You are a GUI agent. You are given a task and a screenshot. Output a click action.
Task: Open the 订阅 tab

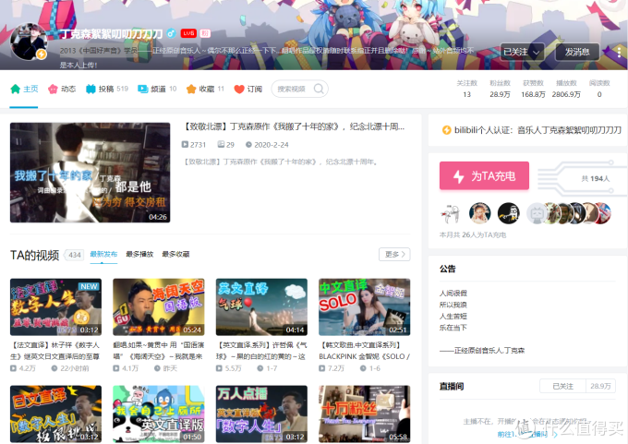(248, 89)
